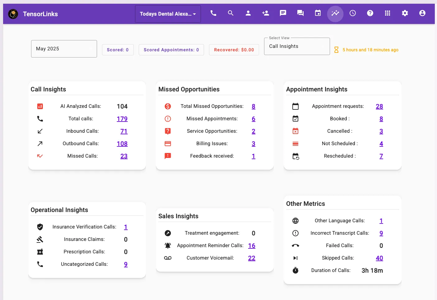This screenshot has height=300, width=437.
Task: Click the help question mark icon
Action: 370,13
